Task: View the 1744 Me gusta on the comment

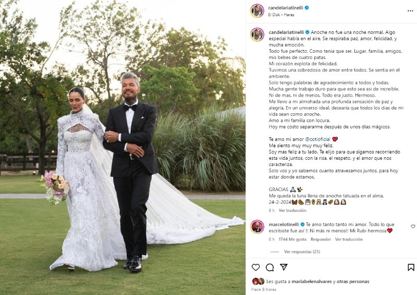Action: (292, 239)
